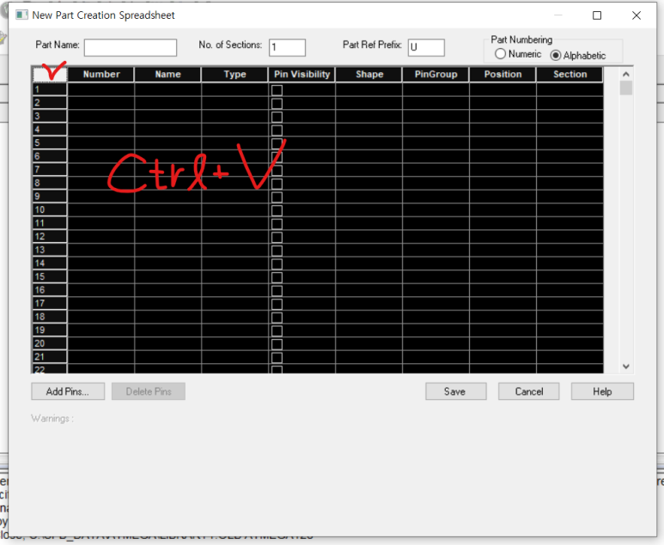Click the Type cell in row 3

[x=235, y=117]
